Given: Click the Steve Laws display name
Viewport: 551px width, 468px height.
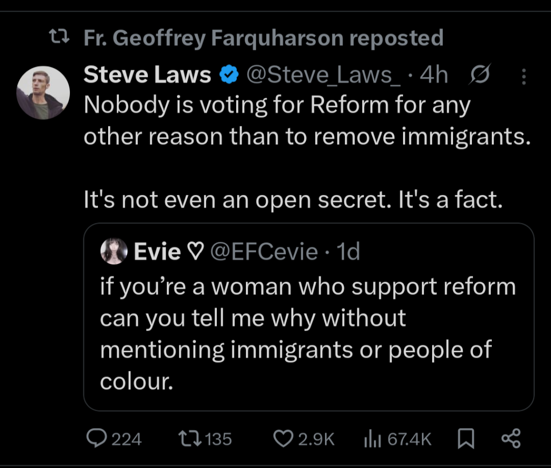Looking at the screenshot, I should tap(147, 76).
